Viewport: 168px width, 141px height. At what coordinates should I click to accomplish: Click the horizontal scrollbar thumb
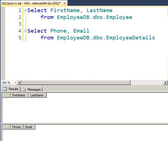[x=76, y=83]
